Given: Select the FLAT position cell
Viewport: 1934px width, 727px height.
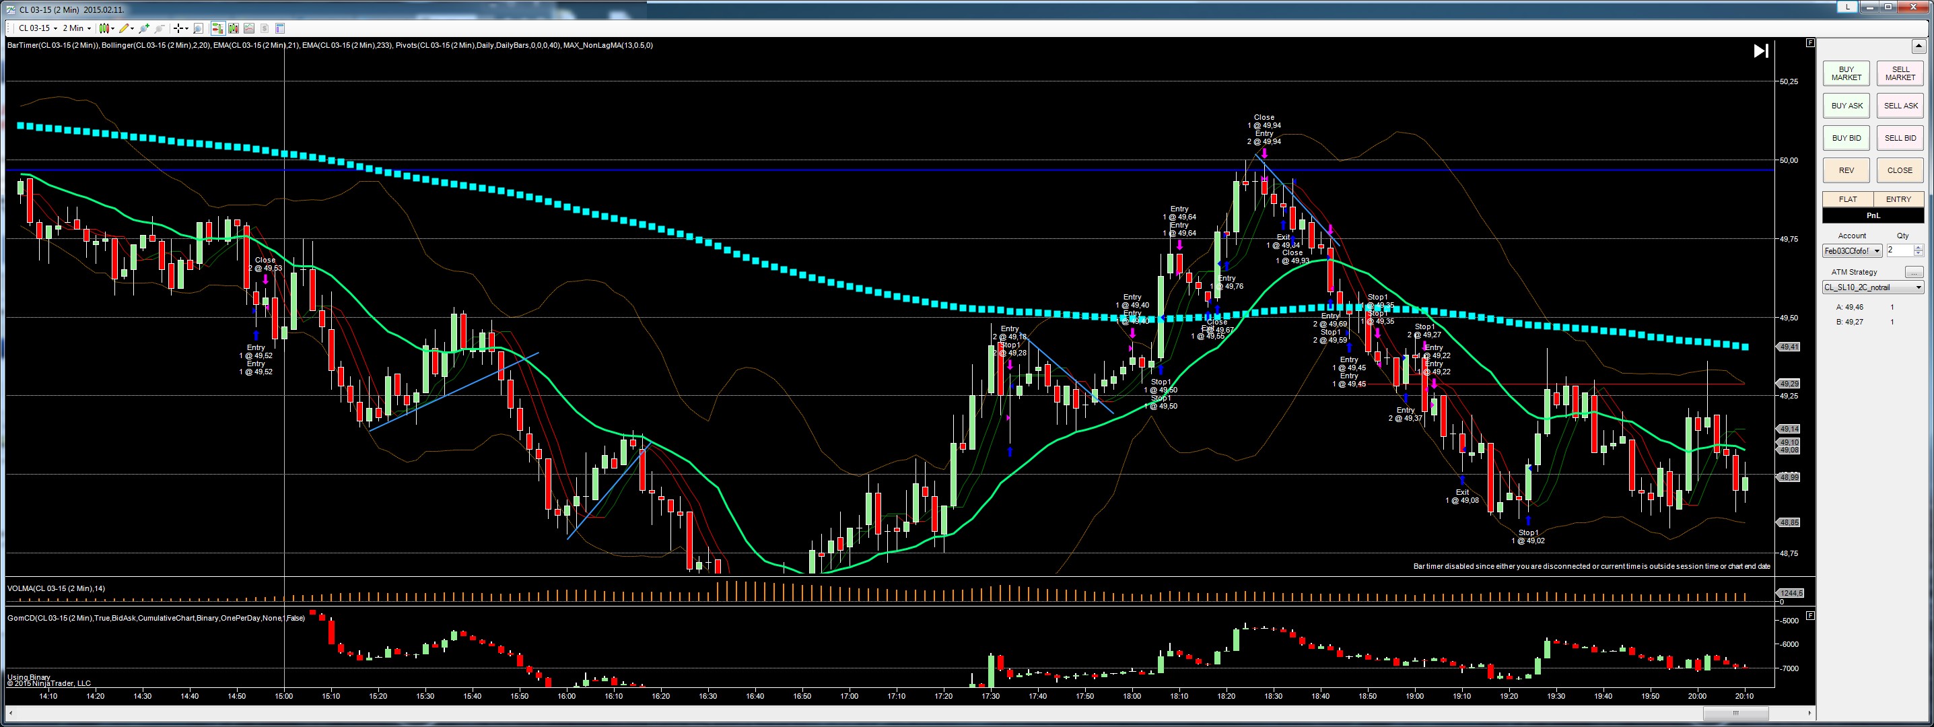Looking at the screenshot, I should 1848,199.
